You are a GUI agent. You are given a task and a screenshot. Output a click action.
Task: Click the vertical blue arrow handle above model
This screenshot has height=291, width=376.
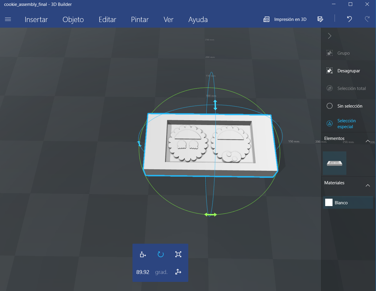click(215, 105)
